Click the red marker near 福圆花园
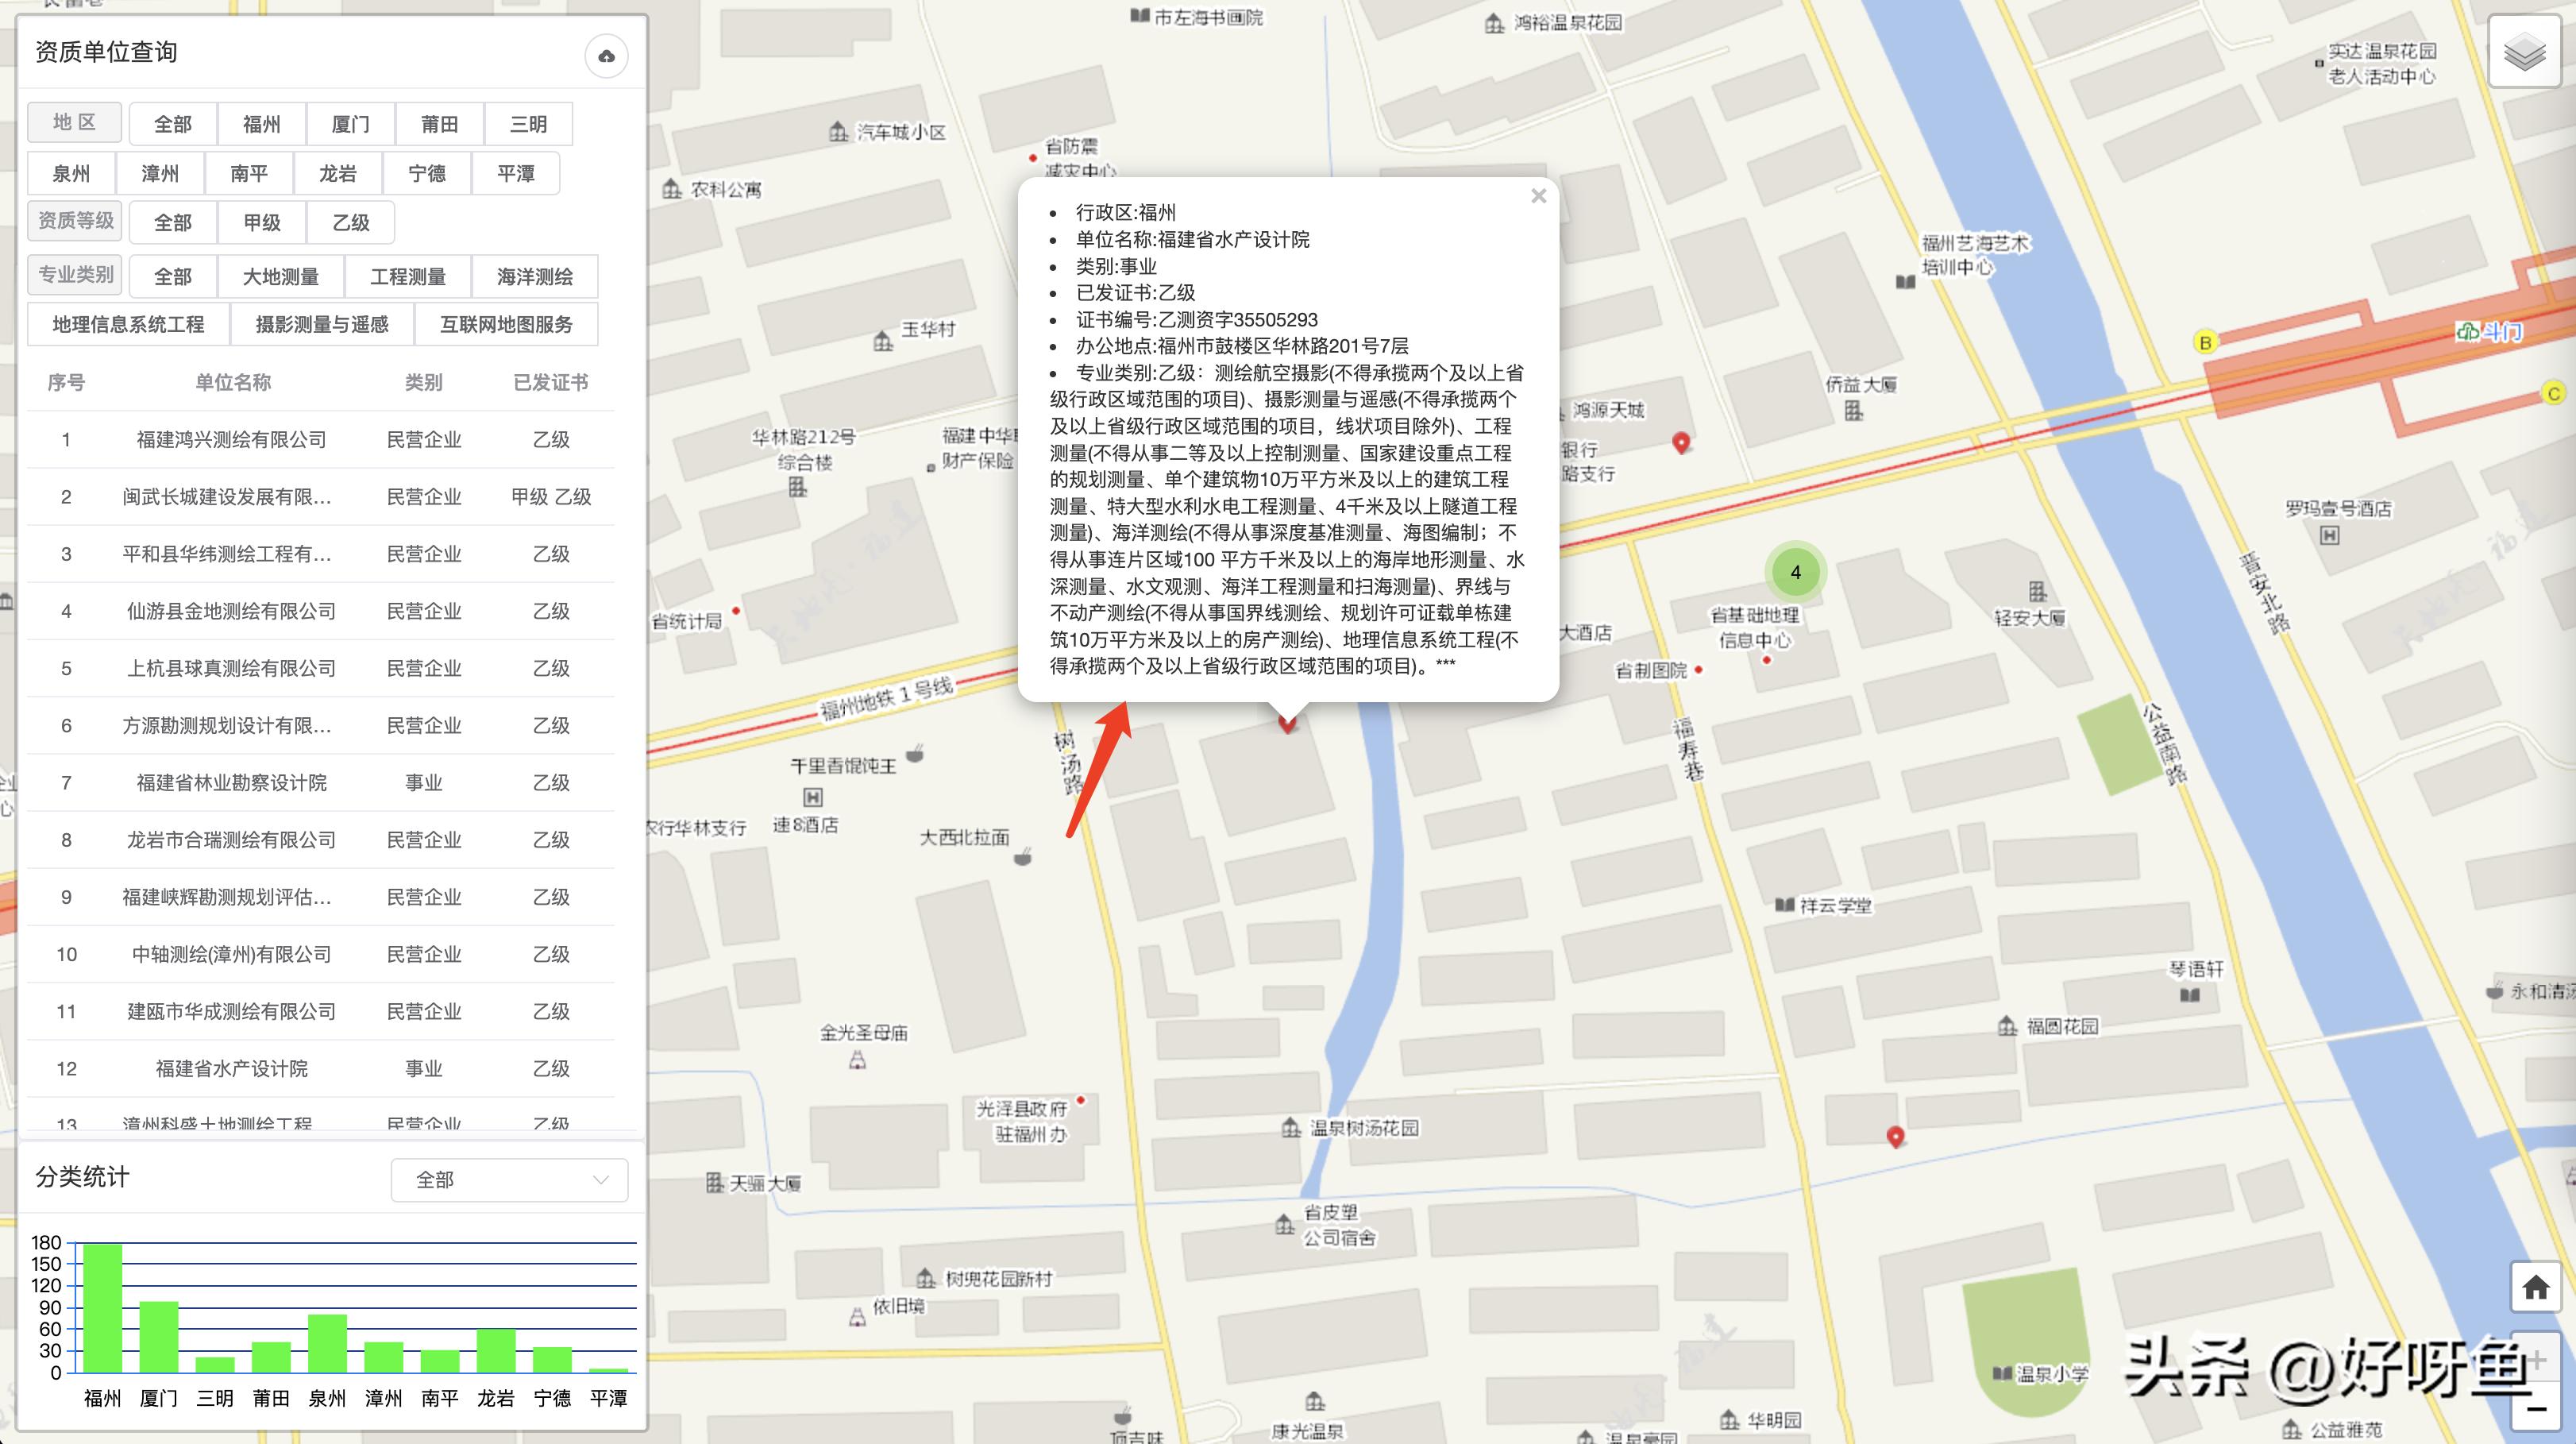Screen dimensions: 2576x1444 point(1895,1136)
